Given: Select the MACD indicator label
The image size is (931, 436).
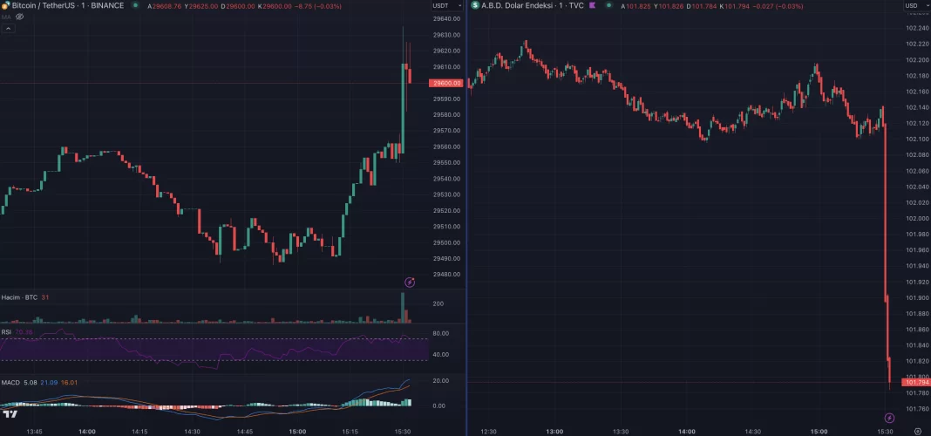Looking at the screenshot, I should (10, 382).
